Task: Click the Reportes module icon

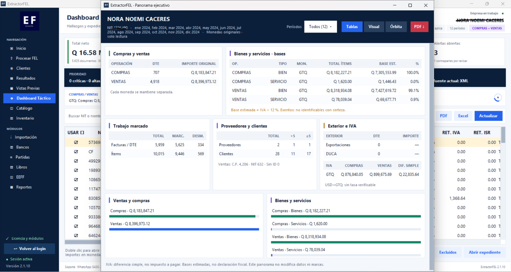Action: click(x=12, y=187)
